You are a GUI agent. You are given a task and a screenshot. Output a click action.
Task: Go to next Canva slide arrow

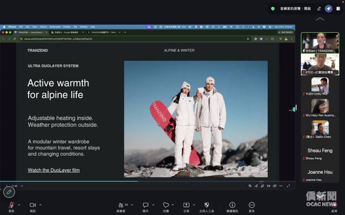(22, 186)
